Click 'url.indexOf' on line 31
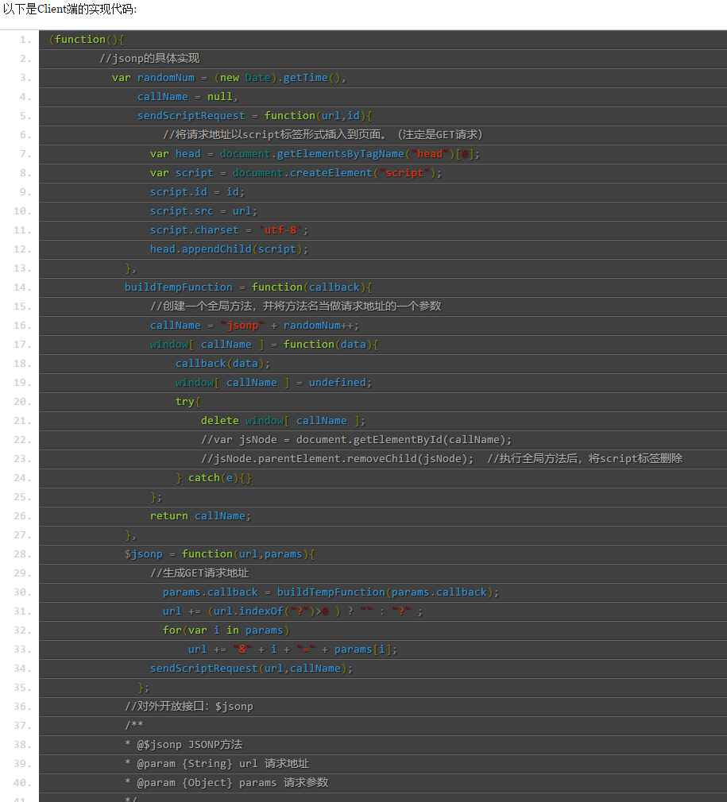Viewport: 727px width, 802px height. pos(248,611)
